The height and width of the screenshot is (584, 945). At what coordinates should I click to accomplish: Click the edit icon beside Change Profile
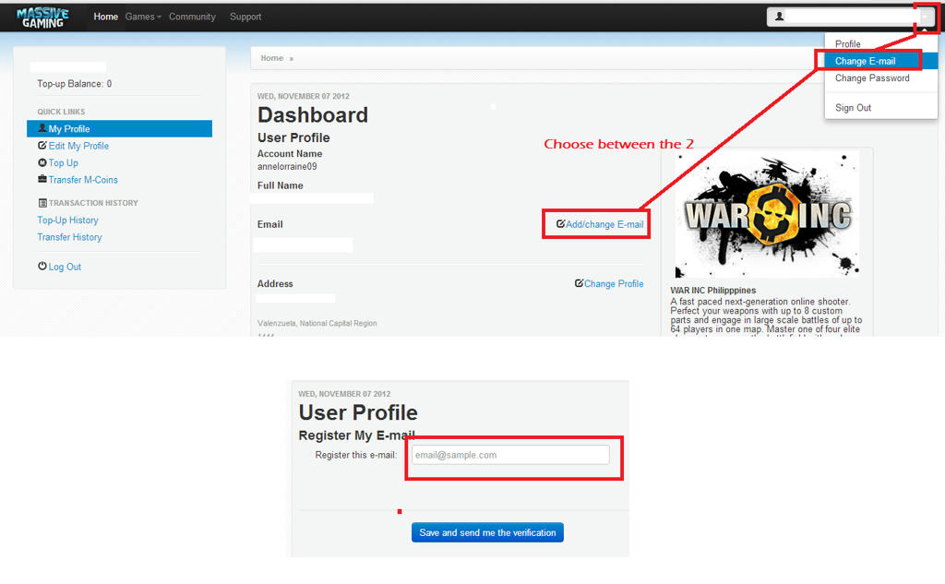coord(579,283)
